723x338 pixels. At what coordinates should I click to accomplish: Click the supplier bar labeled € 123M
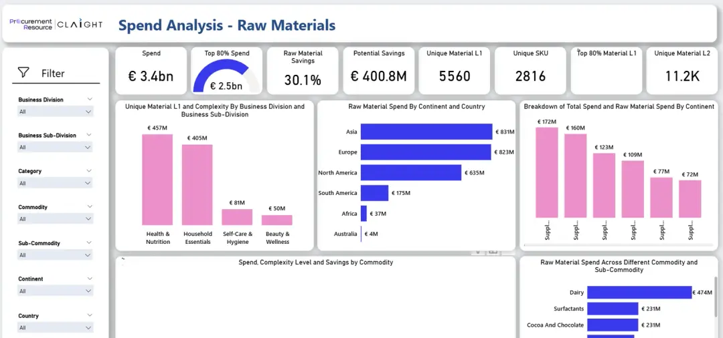point(604,185)
